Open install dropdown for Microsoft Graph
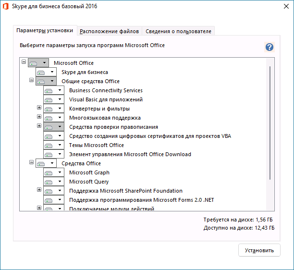This screenshot has width=294, height=270. tap(54, 172)
